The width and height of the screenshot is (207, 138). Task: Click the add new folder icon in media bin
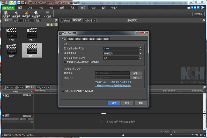tap(52, 25)
